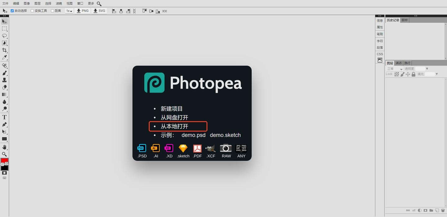Click 从本地打开 link
This screenshot has height=217, width=447.
(174, 126)
